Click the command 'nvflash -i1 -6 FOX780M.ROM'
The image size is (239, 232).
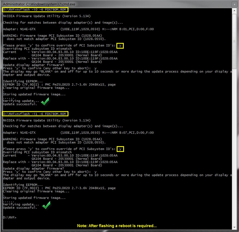click(41, 114)
